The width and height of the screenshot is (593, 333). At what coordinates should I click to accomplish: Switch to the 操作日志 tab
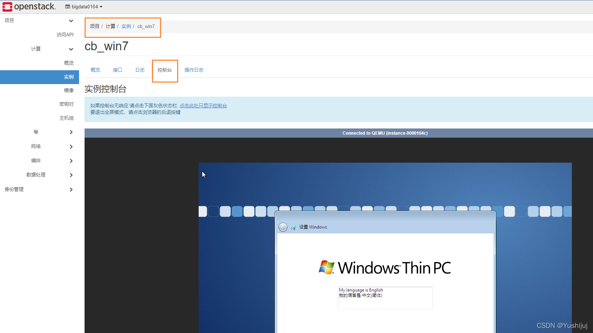[194, 70]
